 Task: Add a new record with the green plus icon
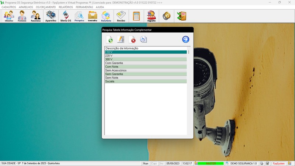click(x=110, y=40)
